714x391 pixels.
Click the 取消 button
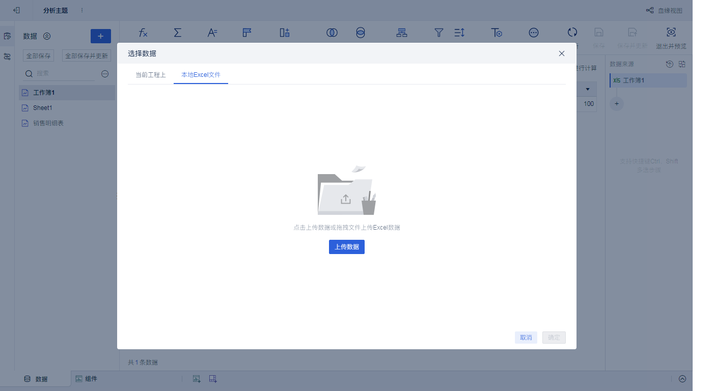[x=526, y=338]
